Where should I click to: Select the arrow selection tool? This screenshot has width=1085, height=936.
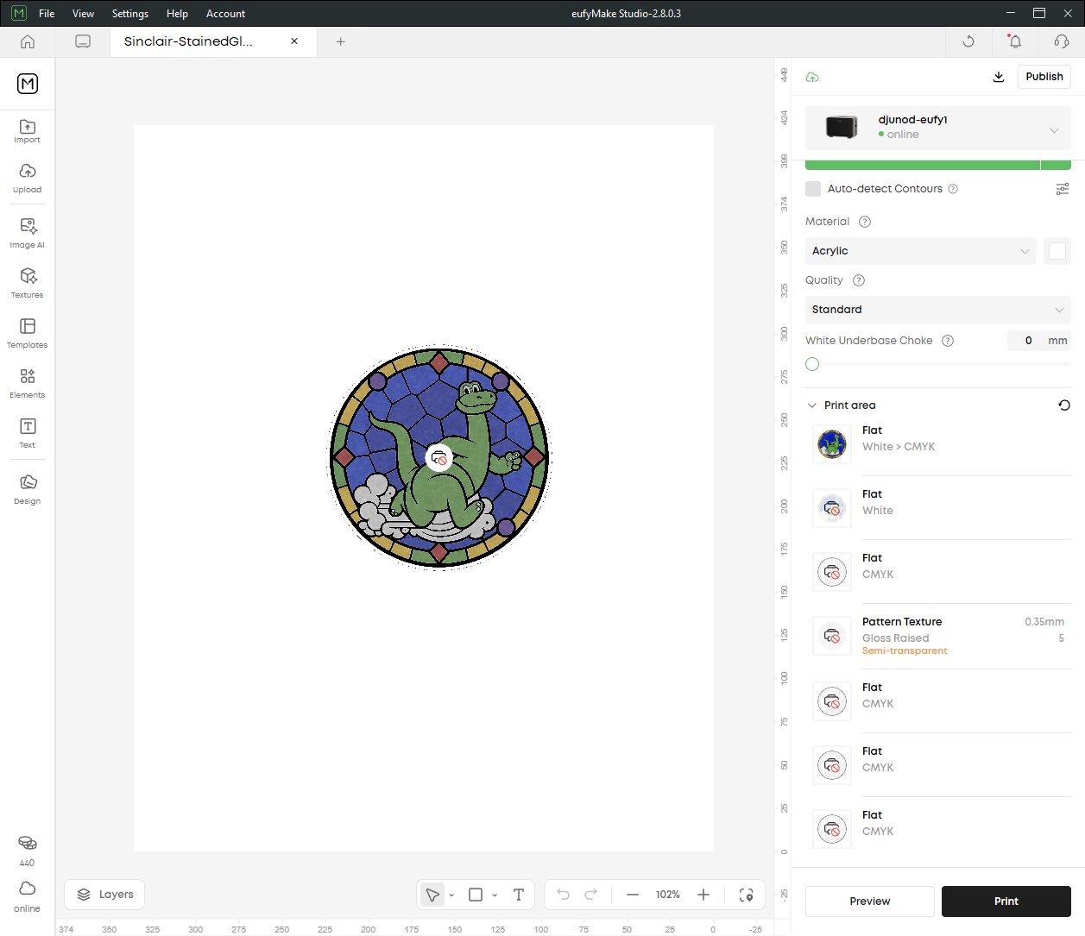coord(432,895)
